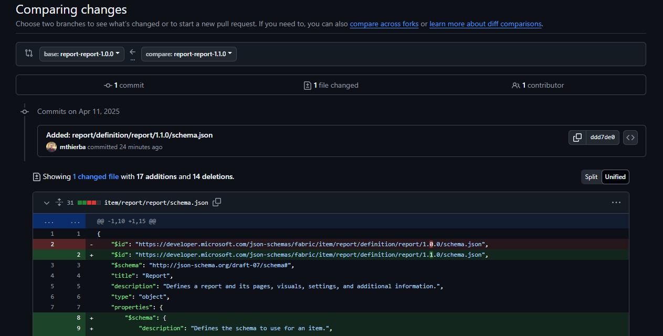Click the contributors people icon
This screenshot has width=663, height=336.
tap(516, 85)
